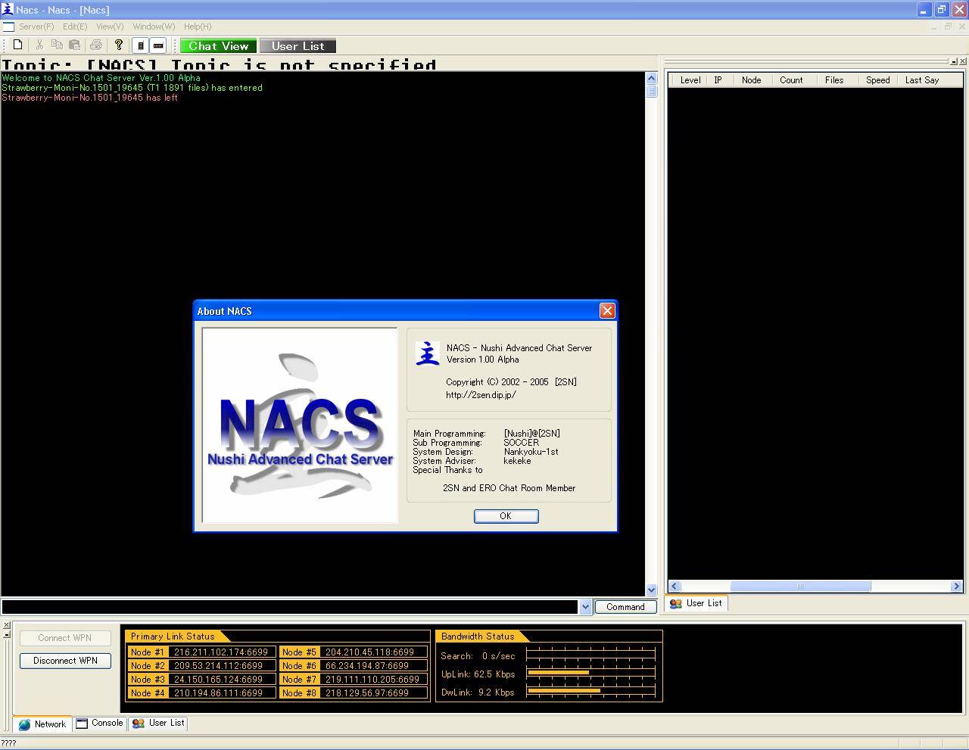The width and height of the screenshot is (969, 750).
Task: Open the command input dropdown arrow
Action: click(x=584, y=607)
